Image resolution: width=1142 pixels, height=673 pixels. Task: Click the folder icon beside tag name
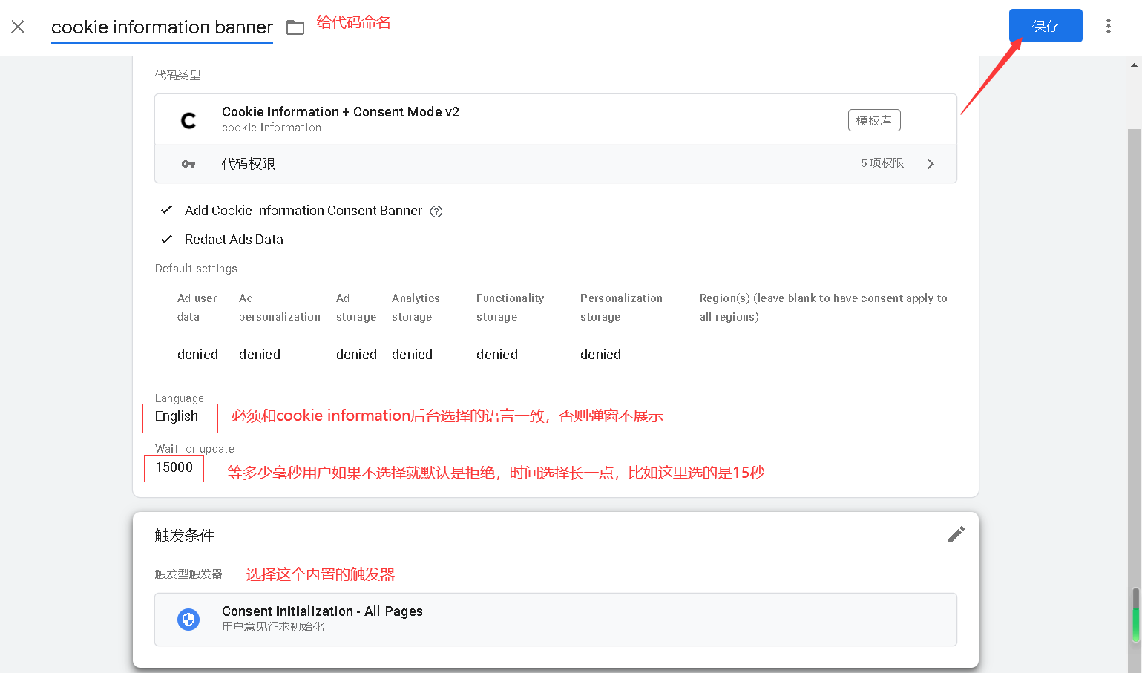tap(295, 27)
